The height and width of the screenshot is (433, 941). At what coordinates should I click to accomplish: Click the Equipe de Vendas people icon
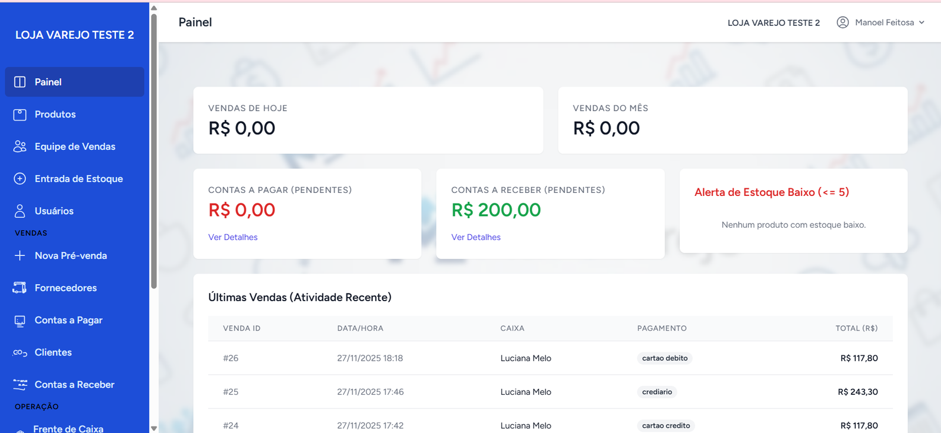pos(20,146)
